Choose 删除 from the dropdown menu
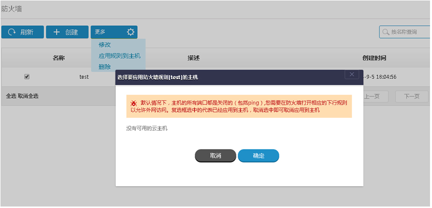The height and width of the screenshot is (208, 432). [x=105, y=67]
